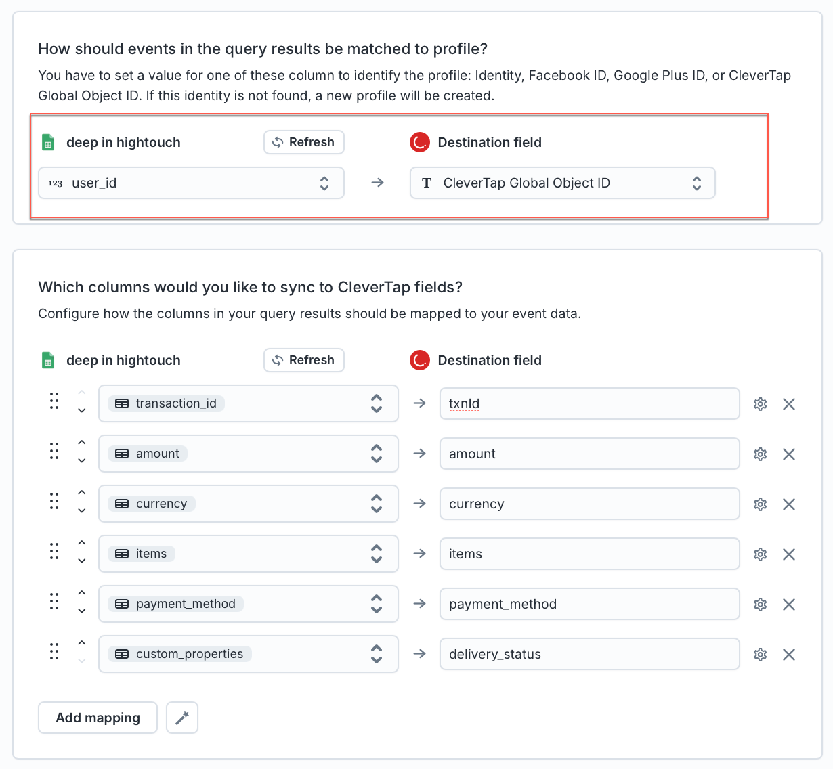The image size is (833, 769).
Task: Grab drag handle for transaction_id row
Action: (54, 401)
